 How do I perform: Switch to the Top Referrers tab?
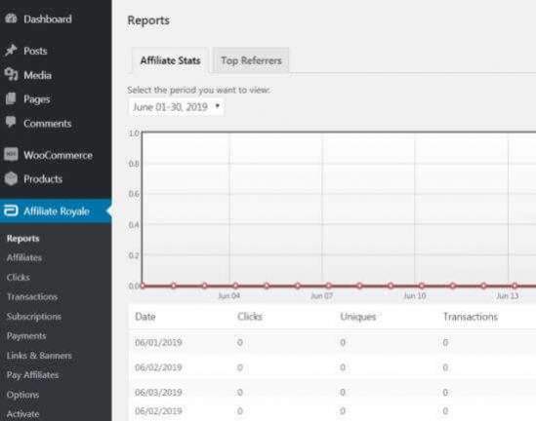click(x=251, y=60)
